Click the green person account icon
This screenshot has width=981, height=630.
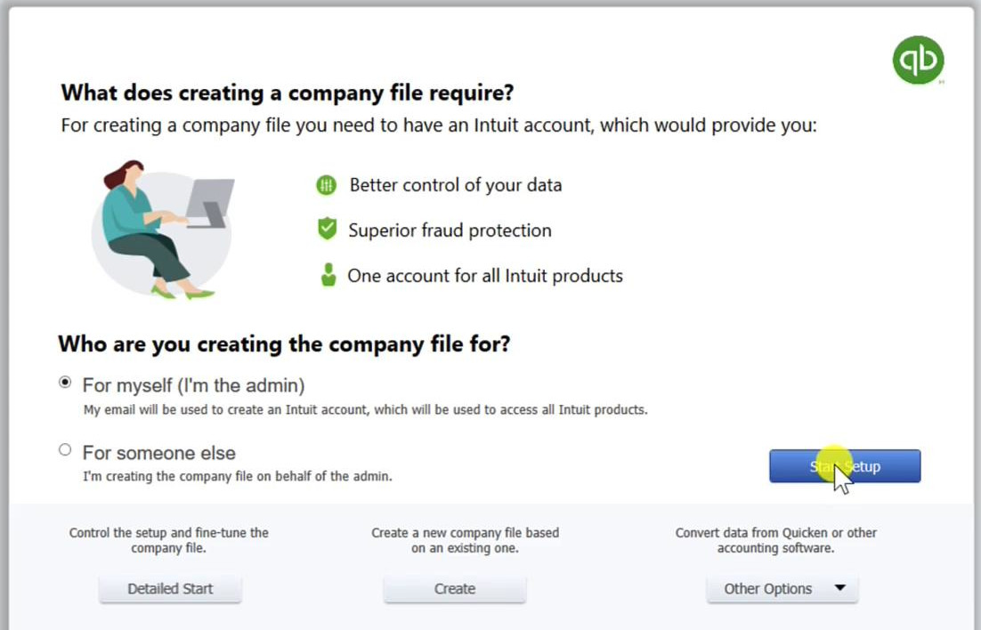[328, 275]
